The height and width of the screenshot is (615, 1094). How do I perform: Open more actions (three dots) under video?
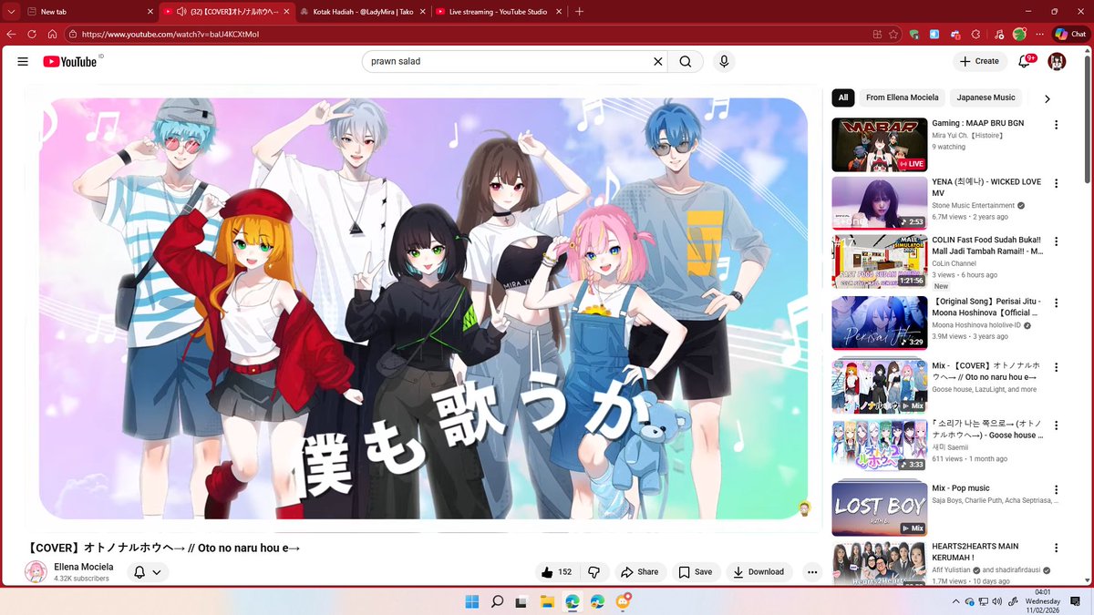point(812,572)
